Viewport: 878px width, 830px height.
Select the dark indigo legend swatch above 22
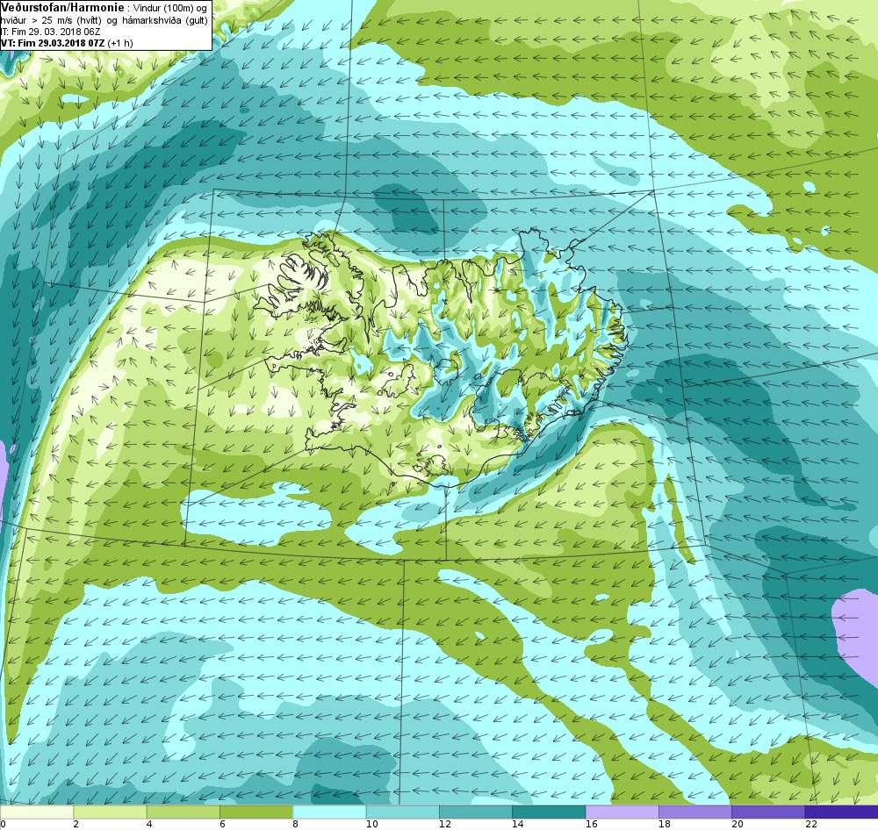tap(841, 812)
